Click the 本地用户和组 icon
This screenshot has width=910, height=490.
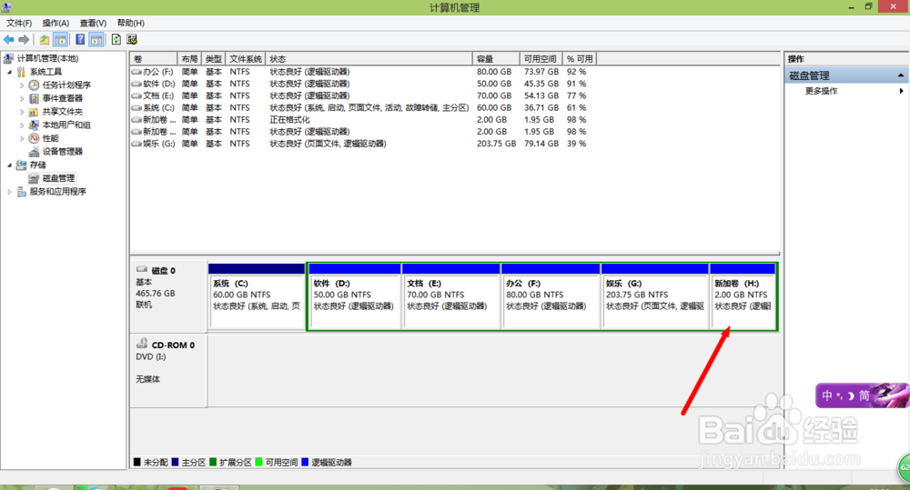(x=34, y=125)
